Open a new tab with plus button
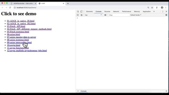Viewport: 169px width, 95px height. 68,3
